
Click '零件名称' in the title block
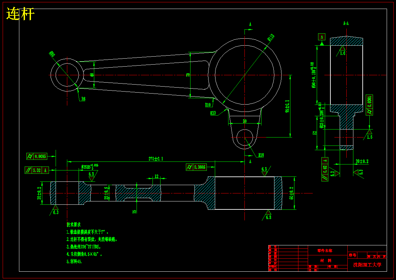(x=325, y=250)
